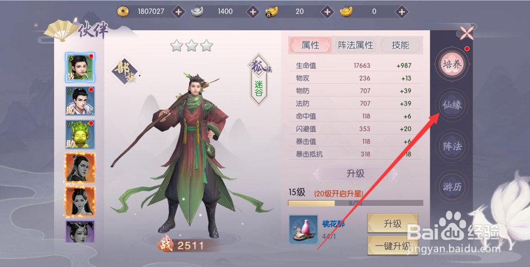Select the level 7 helper companion portrait
Viewport: 530px width, 267px height.
(80, 101)
